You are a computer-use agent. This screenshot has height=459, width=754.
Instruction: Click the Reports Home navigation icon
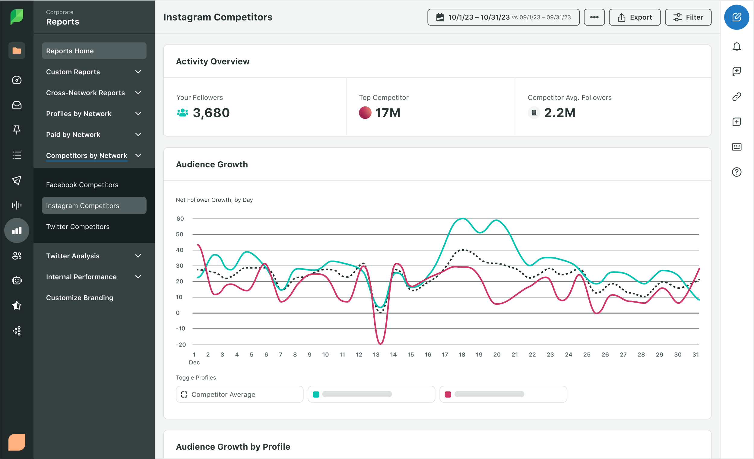point(16,50)
